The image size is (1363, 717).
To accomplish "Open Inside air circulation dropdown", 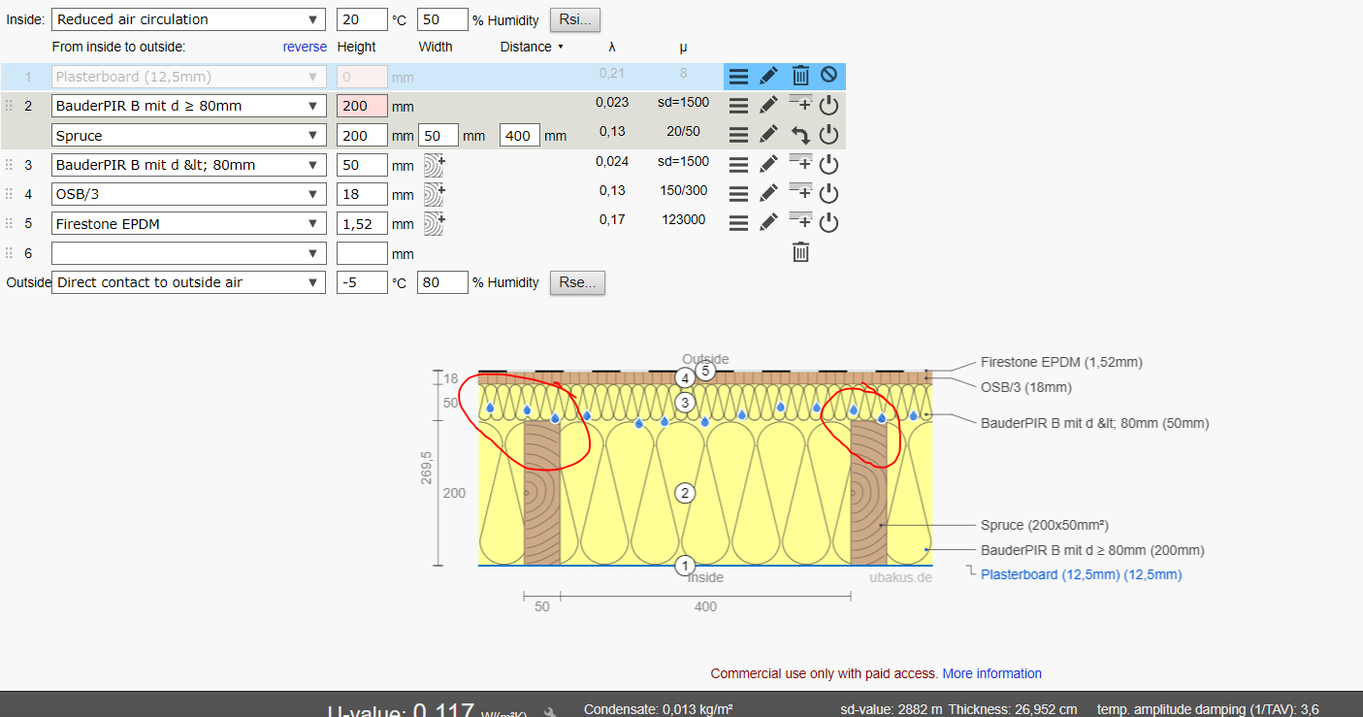I will pos(189,19).
